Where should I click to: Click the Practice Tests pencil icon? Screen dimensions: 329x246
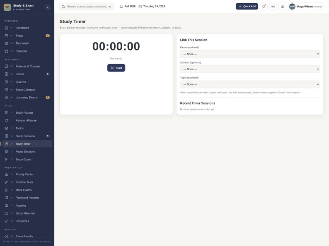tap(6, 182)
